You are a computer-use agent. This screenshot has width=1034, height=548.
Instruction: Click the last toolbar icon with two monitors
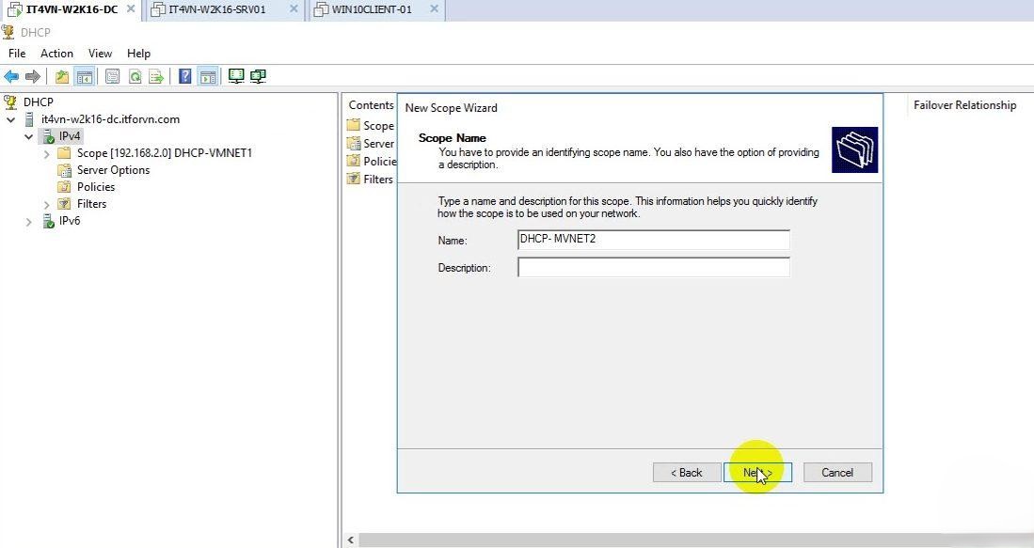click(258, 77)
